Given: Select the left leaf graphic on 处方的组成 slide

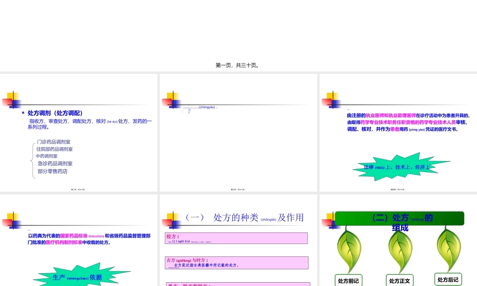Looking at the screenshot, I should point(348,250).
